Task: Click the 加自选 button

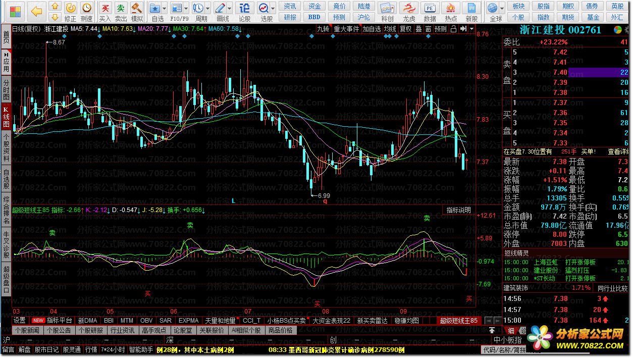Action: coord(372,29)
